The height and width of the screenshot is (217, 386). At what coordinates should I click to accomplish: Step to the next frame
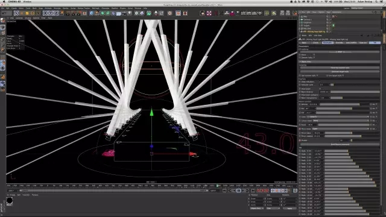pyautogui.click(x=243, y=190)
